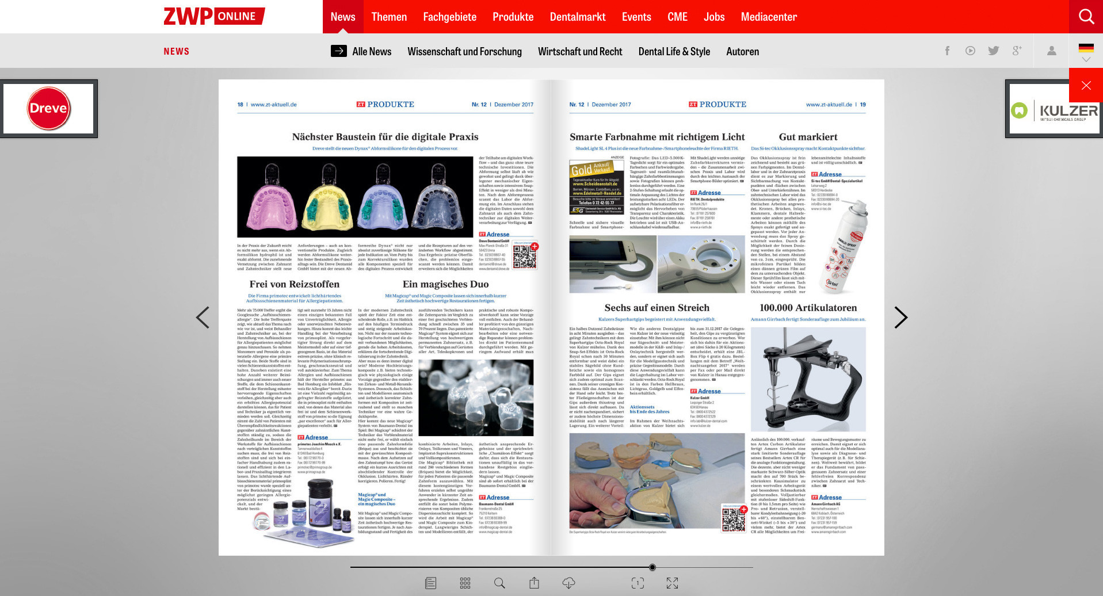Open the Produkte menu
Image resolution: width=1103 pixels, height=596 pixels.
(x=513, y=17)
